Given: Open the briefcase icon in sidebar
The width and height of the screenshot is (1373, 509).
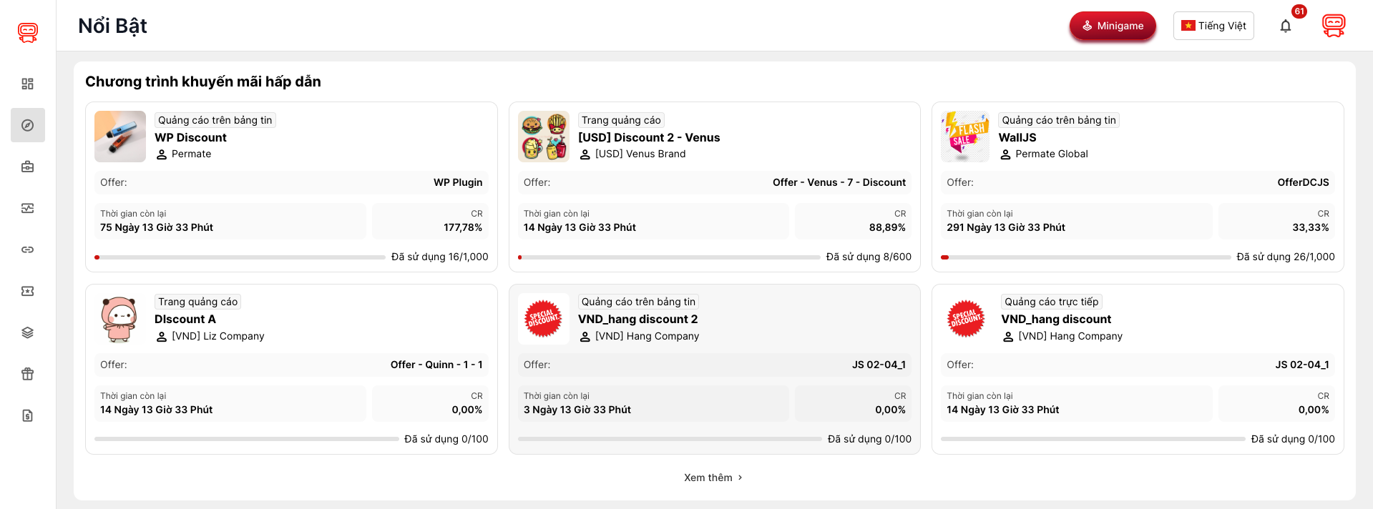Looking at the screenshot, I should tap(27, 167).
